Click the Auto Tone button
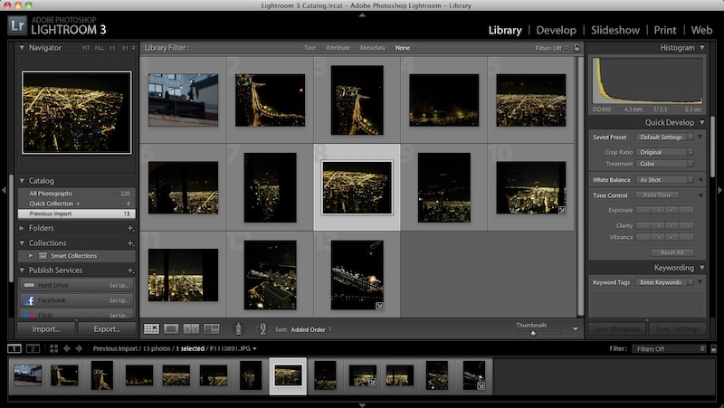This screenshot has width=724, height=408. pyautogui.click(x=658, y=195)
